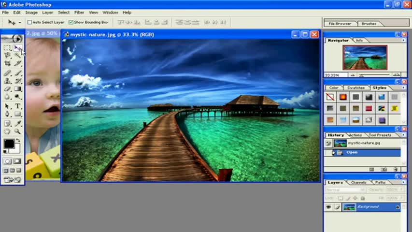Select the Healing Brush tool

click(7, 73)
